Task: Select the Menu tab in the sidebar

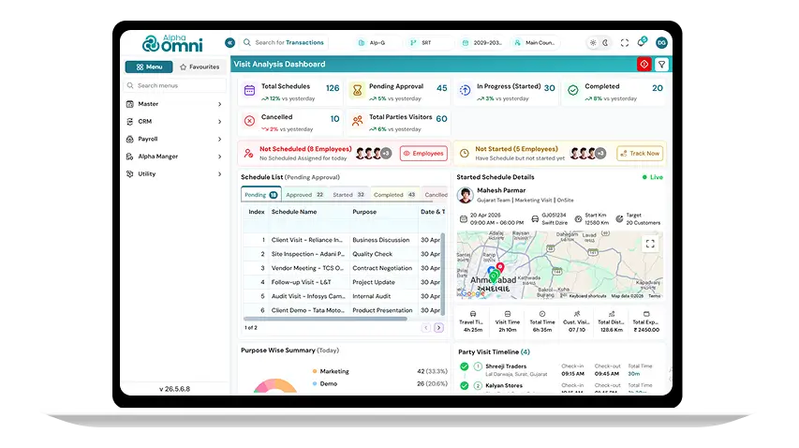Action: 149,67
